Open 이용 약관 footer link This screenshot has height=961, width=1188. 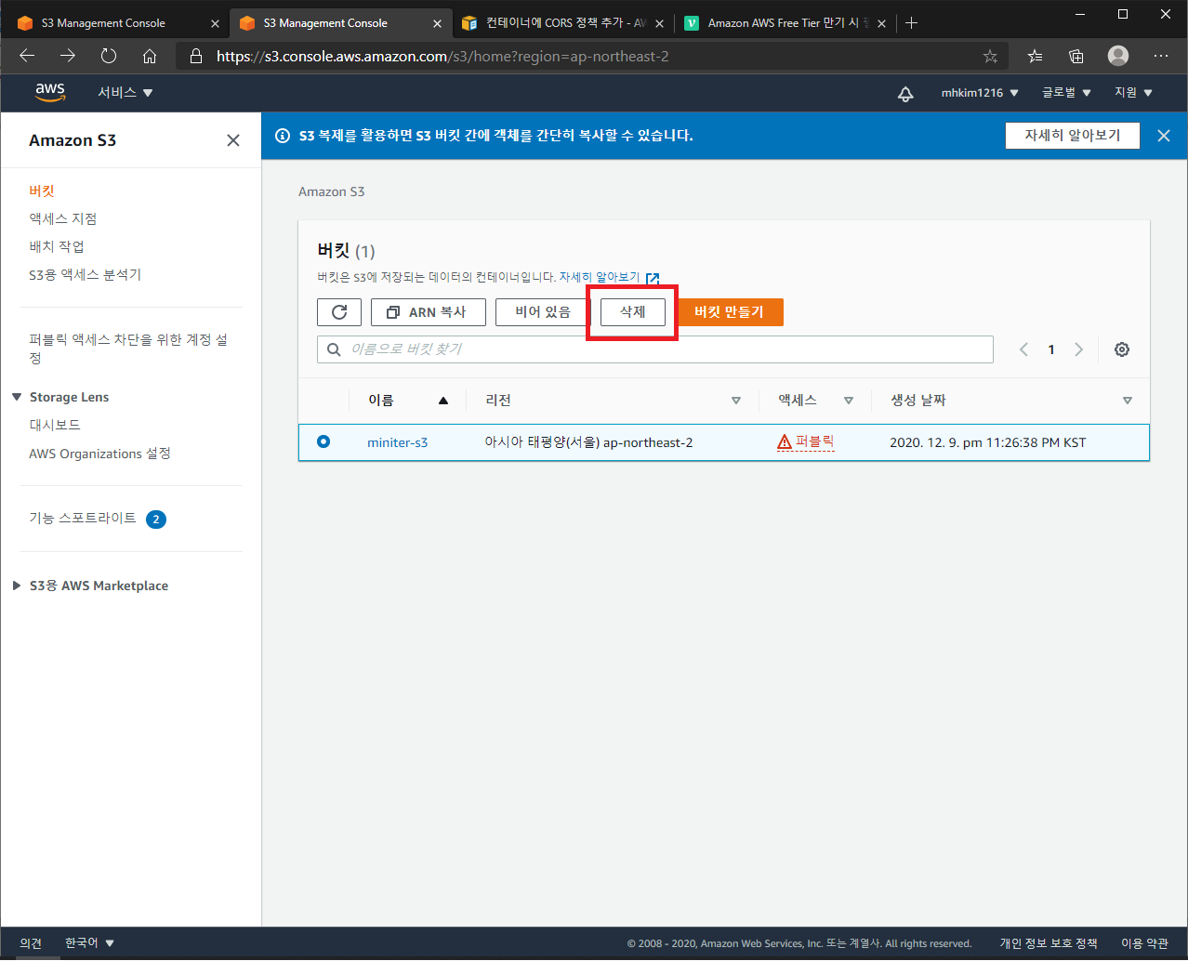pos(1144,943)
